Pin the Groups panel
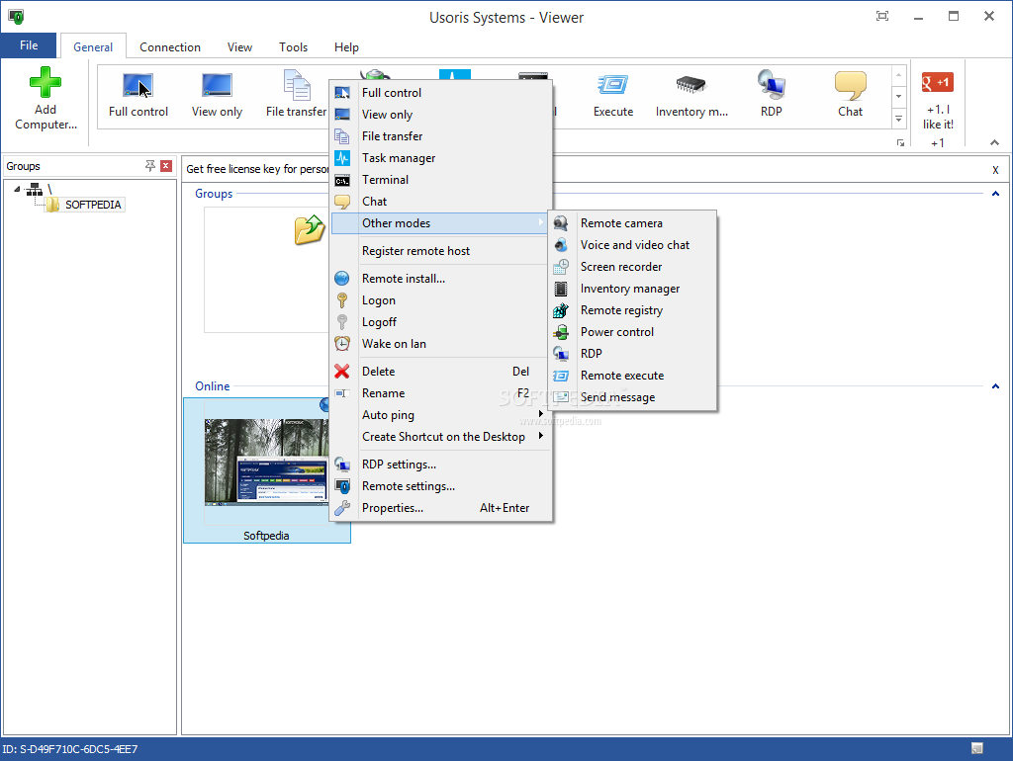Viewport: 1013px width, 761px height. coord(150,166)
